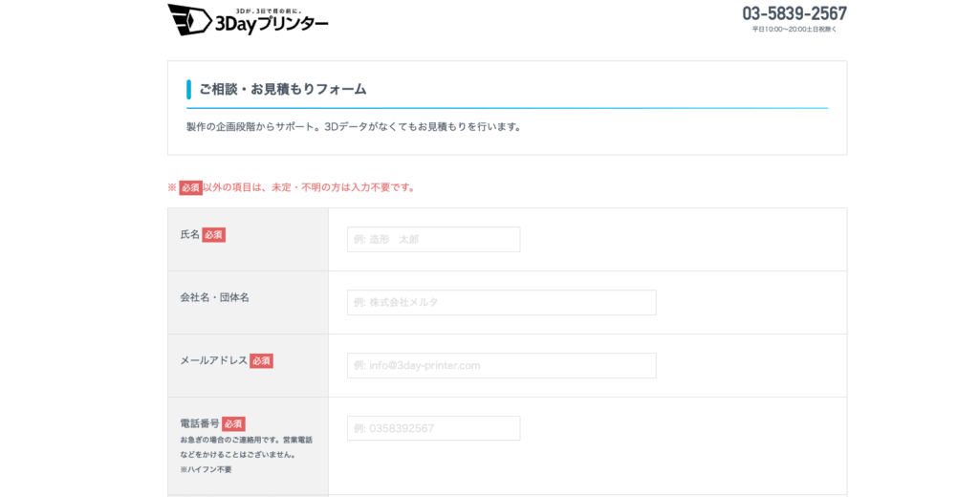Click the ご相談・お見積もりフォーム heading
This screenshot has width=979, height=497.
[282, 89]
